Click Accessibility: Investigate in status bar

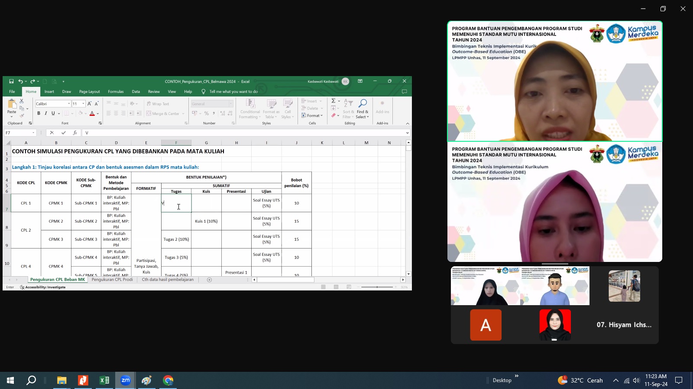point(45,287)
